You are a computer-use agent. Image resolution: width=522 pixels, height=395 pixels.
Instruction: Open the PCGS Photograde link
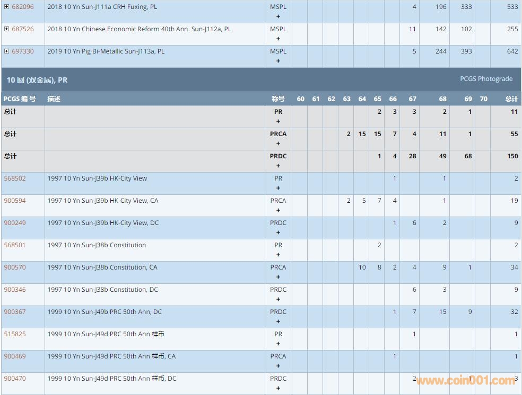pyautogui.click(x=486, y=79)
